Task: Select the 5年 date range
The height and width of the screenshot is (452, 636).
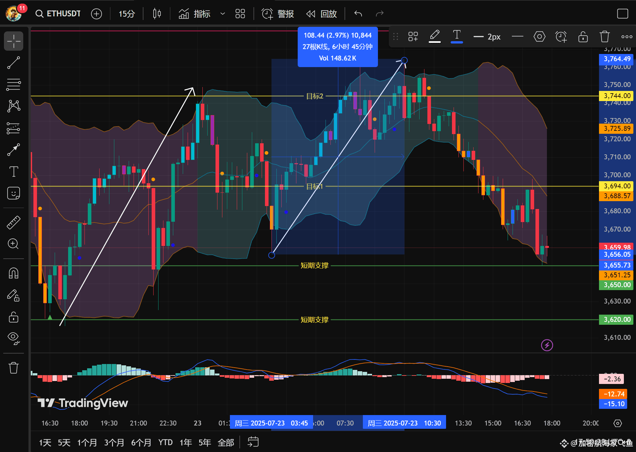Action: coord(205,443)
